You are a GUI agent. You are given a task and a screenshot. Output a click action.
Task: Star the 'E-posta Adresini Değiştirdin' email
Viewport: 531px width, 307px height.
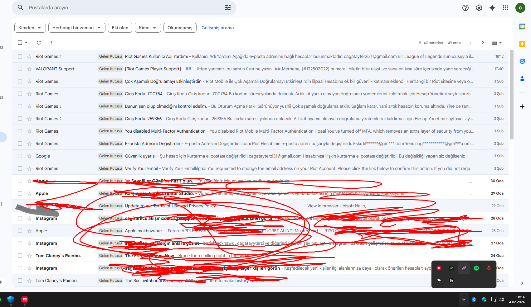click(x=29, y=144)
